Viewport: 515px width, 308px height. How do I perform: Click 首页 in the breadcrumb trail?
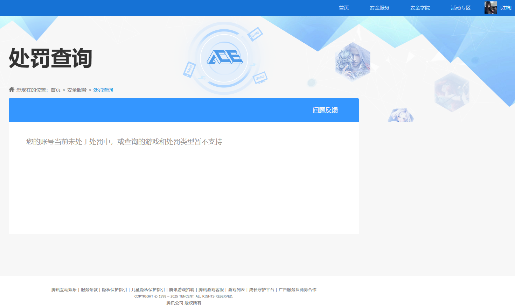[56, 89]
